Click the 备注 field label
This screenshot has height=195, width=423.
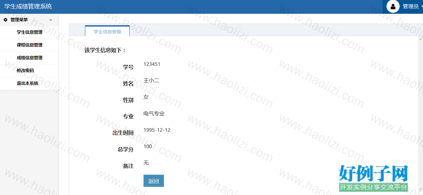(x=128, y=166)
